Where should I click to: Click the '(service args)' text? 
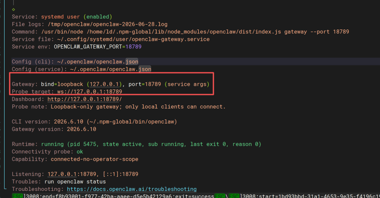click(x=187, y=84)
